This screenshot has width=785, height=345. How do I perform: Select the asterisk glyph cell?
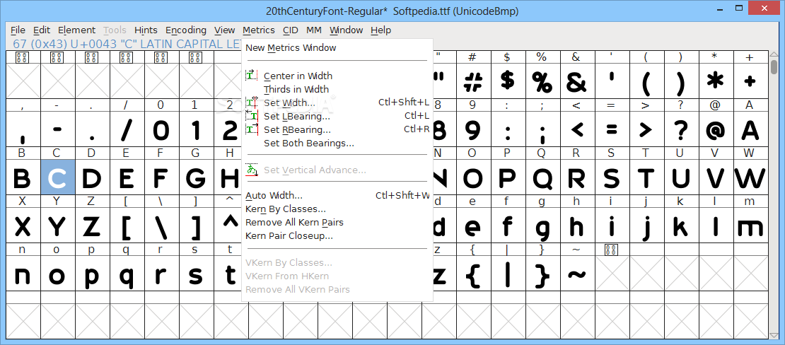(715, 81)
